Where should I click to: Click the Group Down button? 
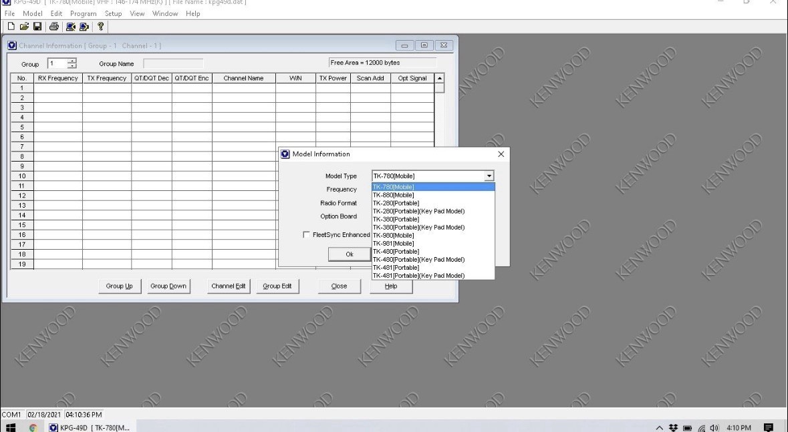pyautogui.click(x=168, y=286)
